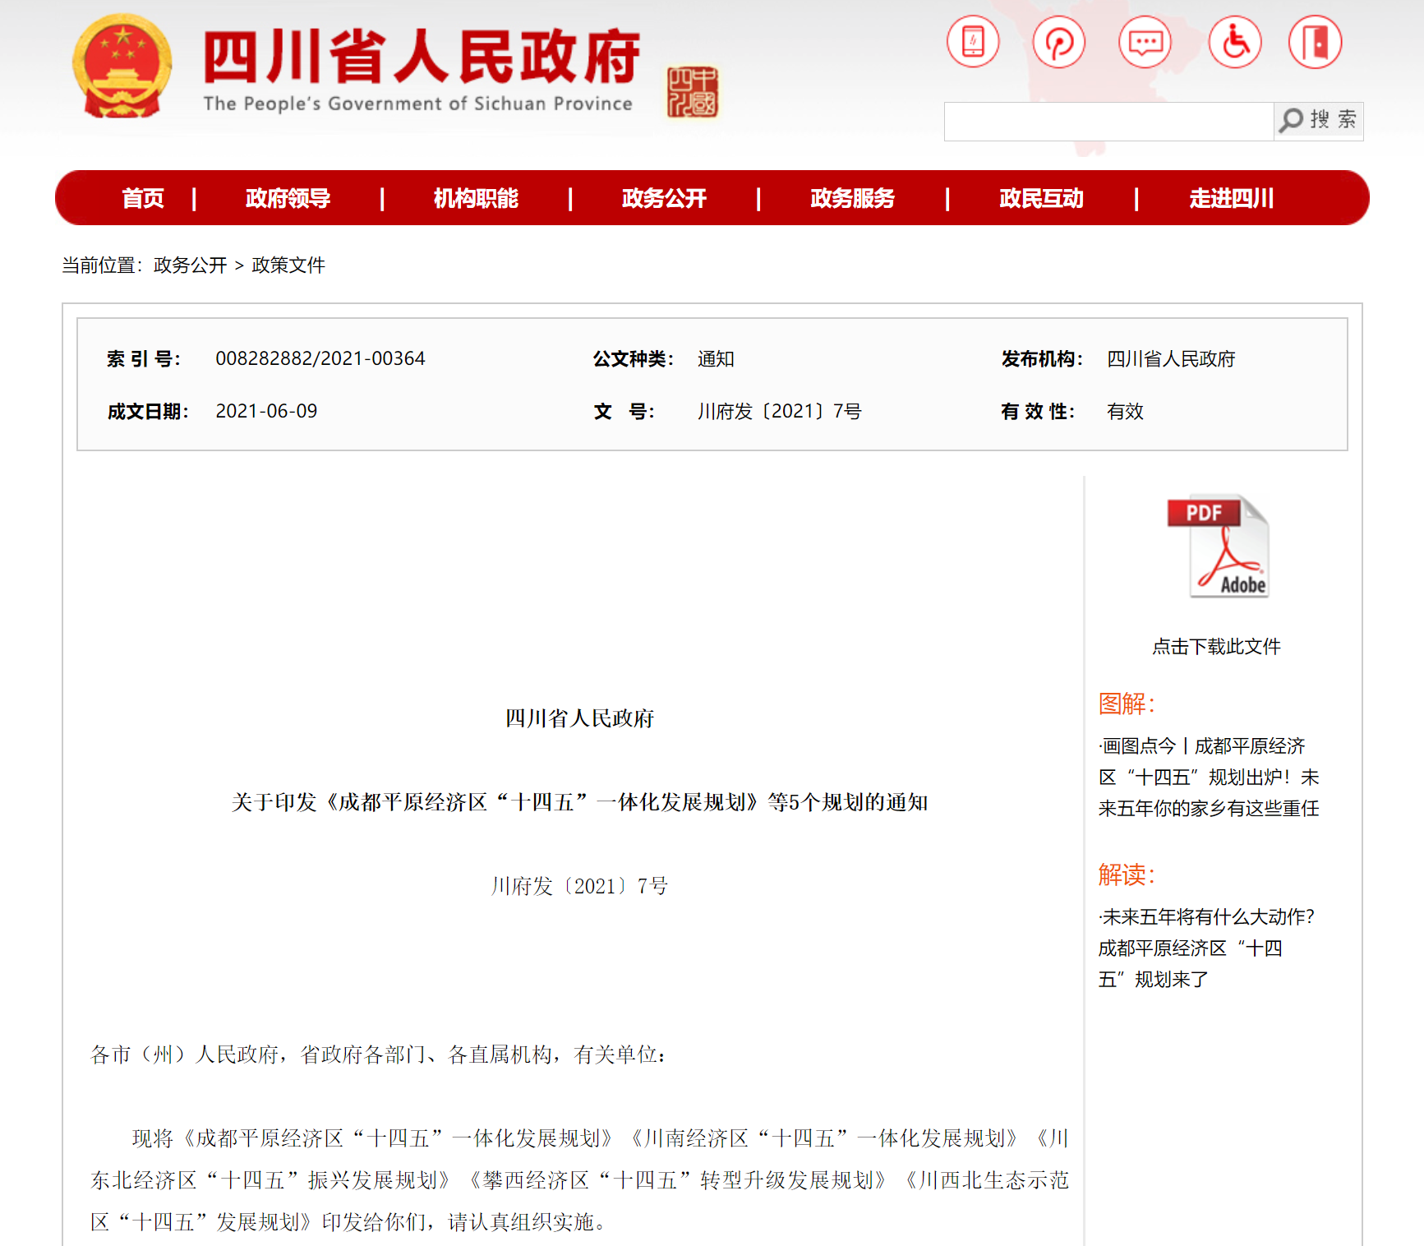Open the 首页 home menu item

coord(143,198)
